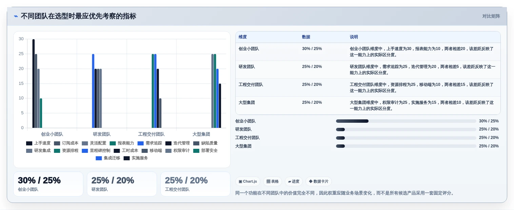Click 大型集团 progress row's 25% / 20% value

(489, 146)
